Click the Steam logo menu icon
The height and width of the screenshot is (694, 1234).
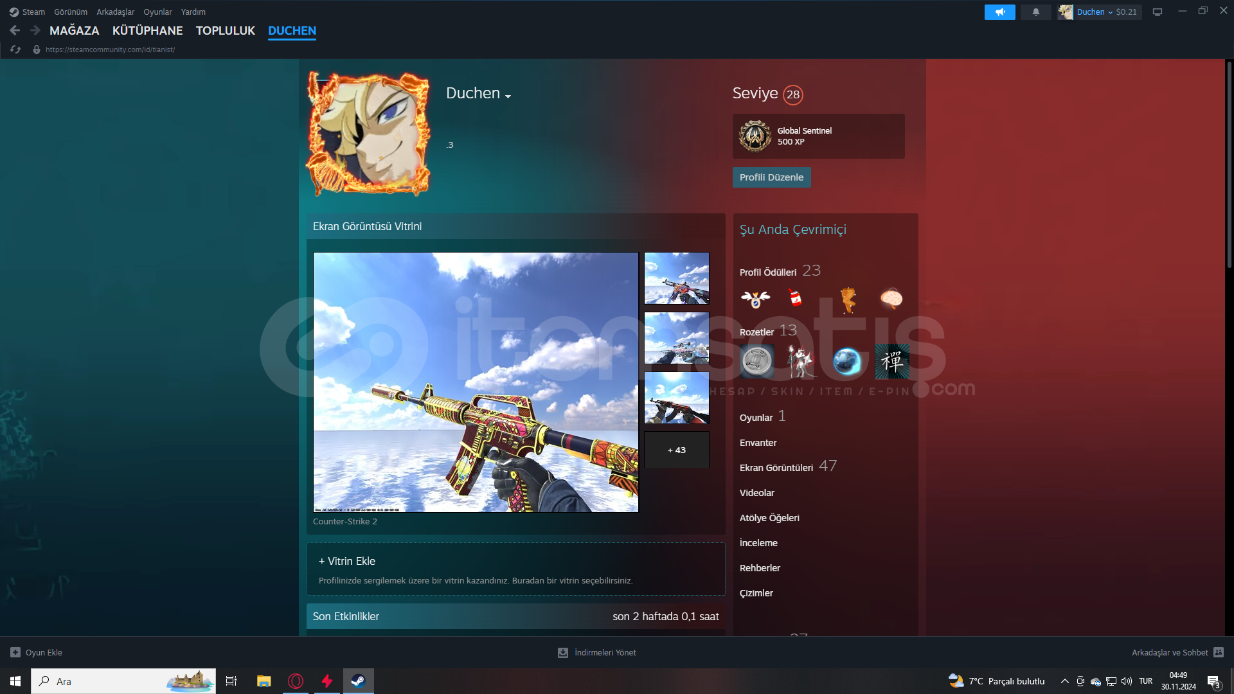[14, 12]
